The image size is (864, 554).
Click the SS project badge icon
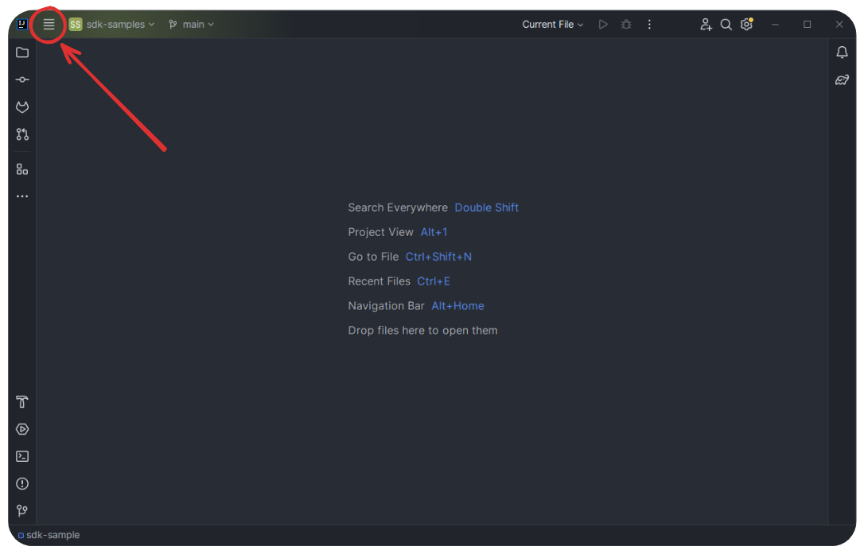coord(76,24)
